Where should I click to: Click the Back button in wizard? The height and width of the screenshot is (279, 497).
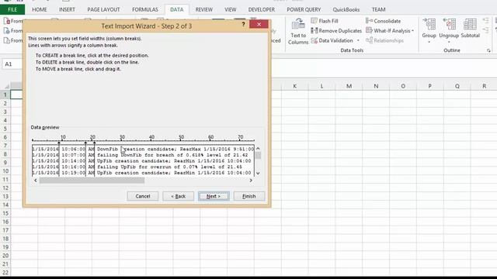click(x=178, y=196)
